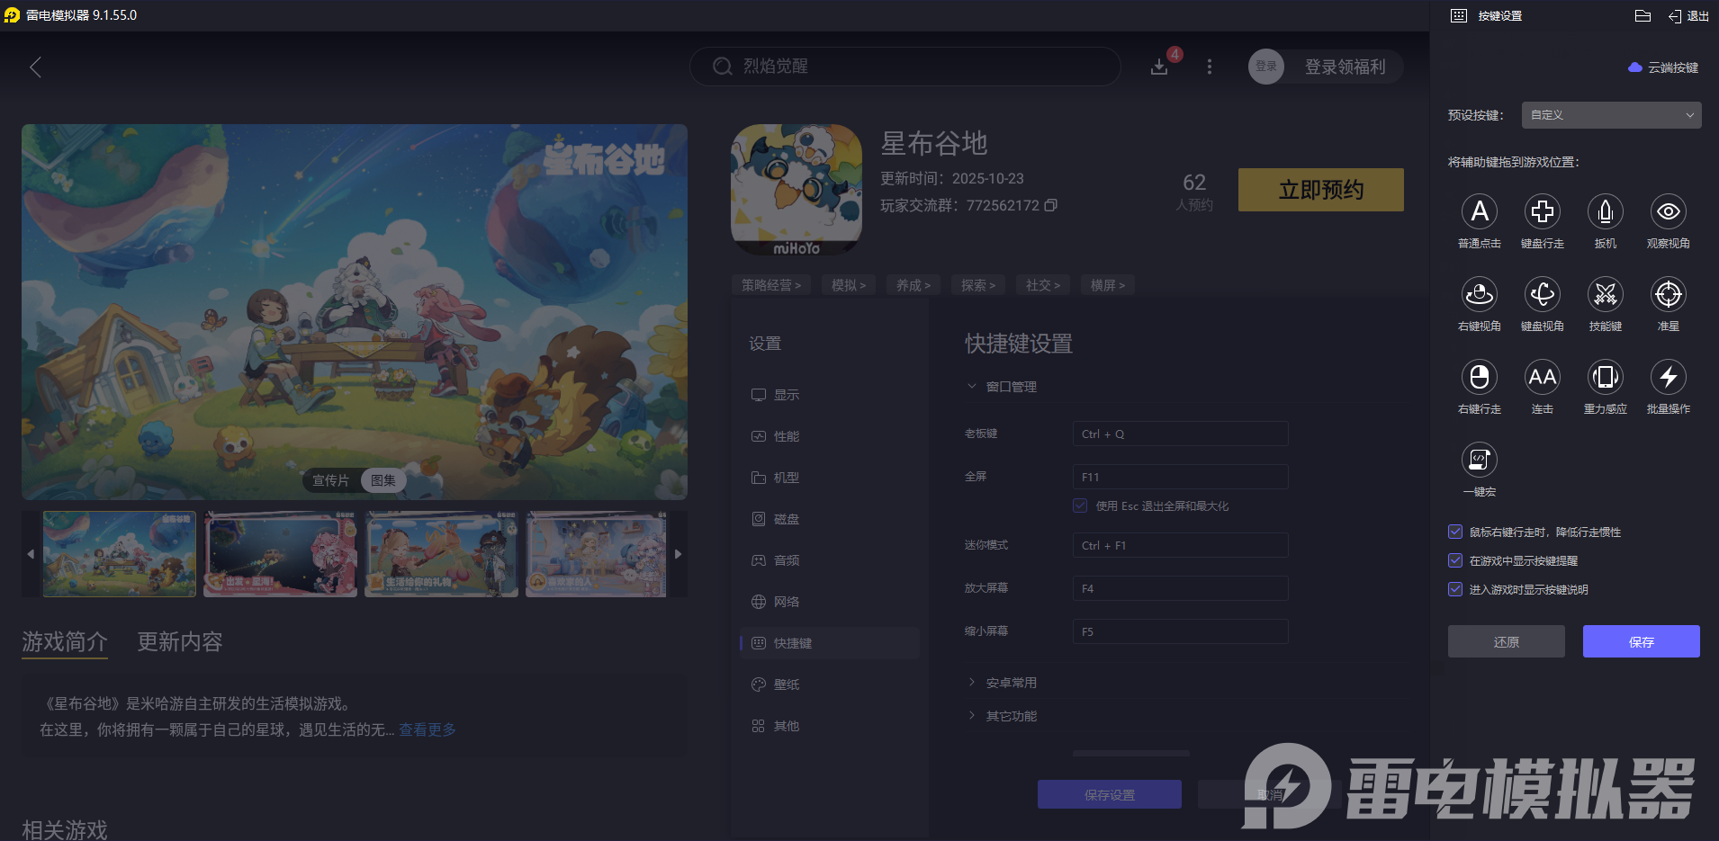This screenshot has width=1719, height=841.
Task: Select the 重力感应 gravity sensor icon
Action: click(1605, 378)
